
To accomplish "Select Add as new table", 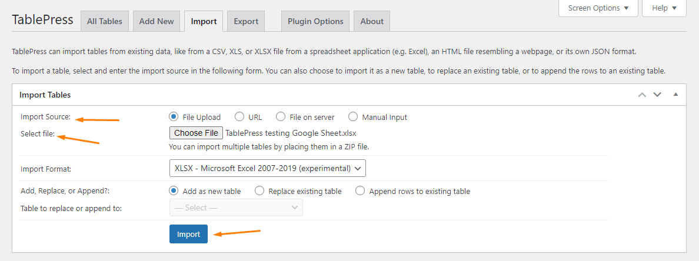I will (174, 191).
